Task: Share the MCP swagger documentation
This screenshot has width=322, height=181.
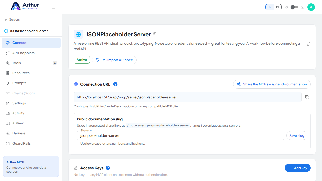Action: [x=272, y=84]
